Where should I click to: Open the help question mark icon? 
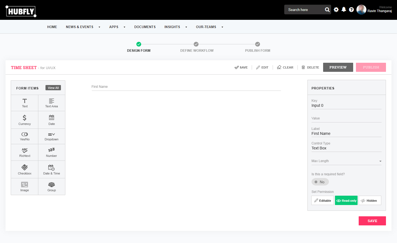[351, 10]
